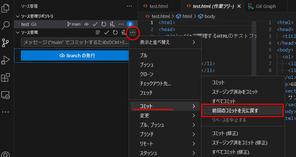This screenshot has height=157, width=296.
Task: Click test.html in the breadcrumb
Action: click(160, 16)
